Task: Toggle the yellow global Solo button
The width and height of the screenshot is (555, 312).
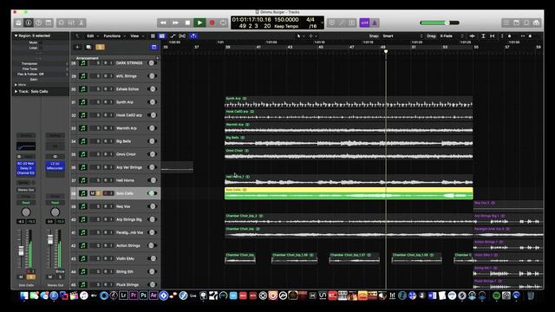Action: (x=101, y=47)
